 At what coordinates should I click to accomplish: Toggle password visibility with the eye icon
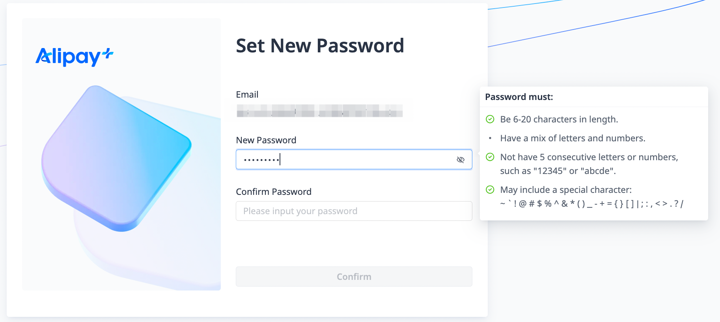tap(460, 159)
